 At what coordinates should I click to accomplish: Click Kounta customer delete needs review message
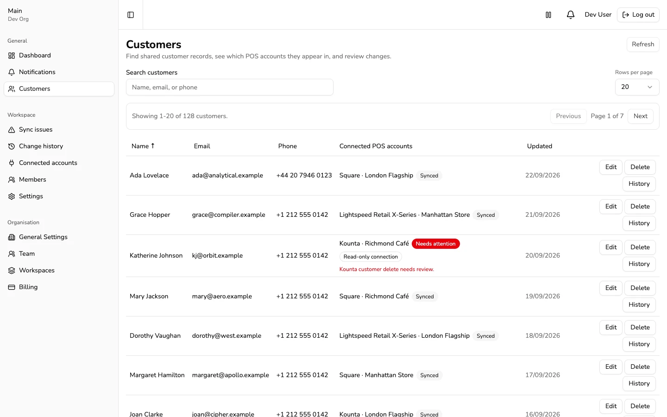(x=387, y=269)
